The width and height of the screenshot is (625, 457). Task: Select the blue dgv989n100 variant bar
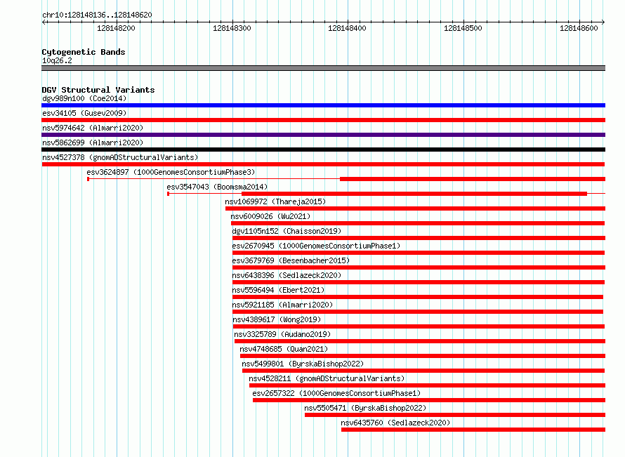[323, 105]
